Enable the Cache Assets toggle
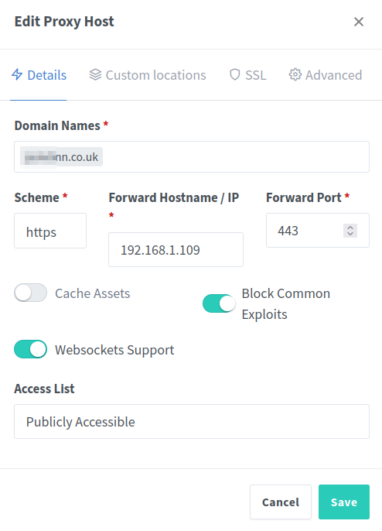 coord(30,293)
